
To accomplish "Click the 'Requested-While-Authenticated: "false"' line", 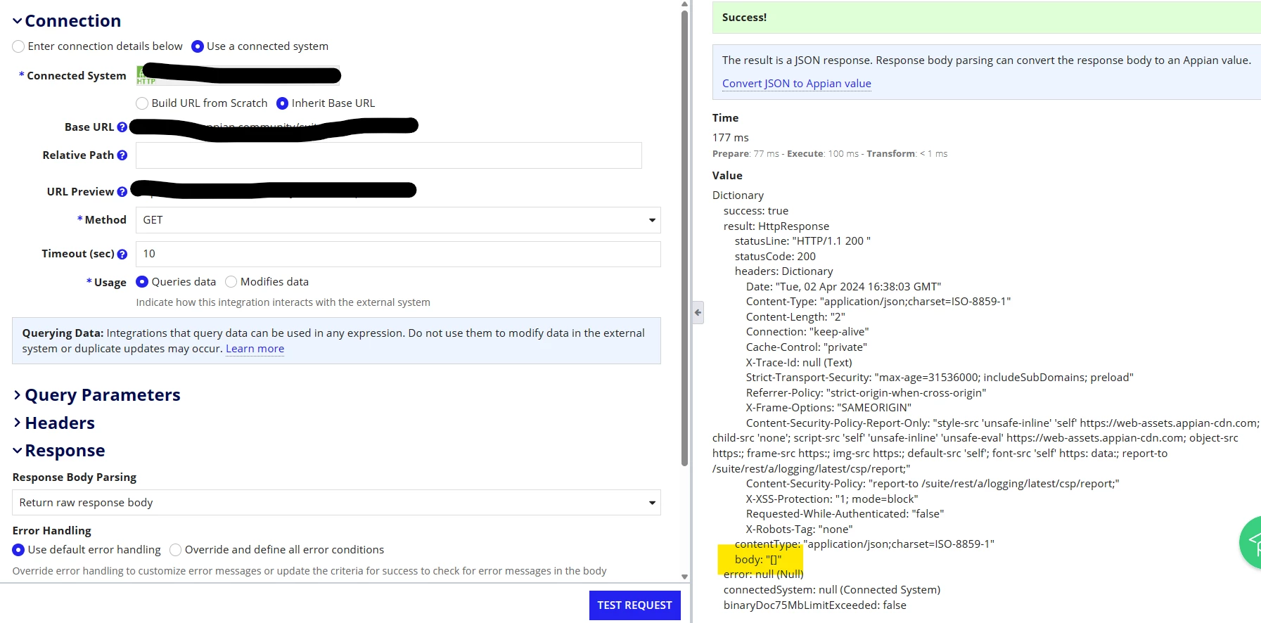I will pos(845,514).
